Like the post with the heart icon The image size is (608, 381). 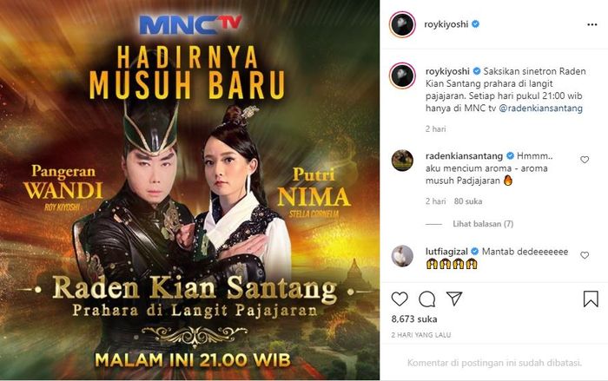400,299
